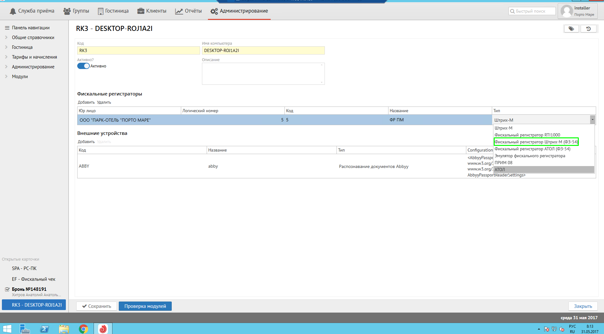Click the tag icon button at top right
This screenshot has height=334, width=604.
[571, 29]
